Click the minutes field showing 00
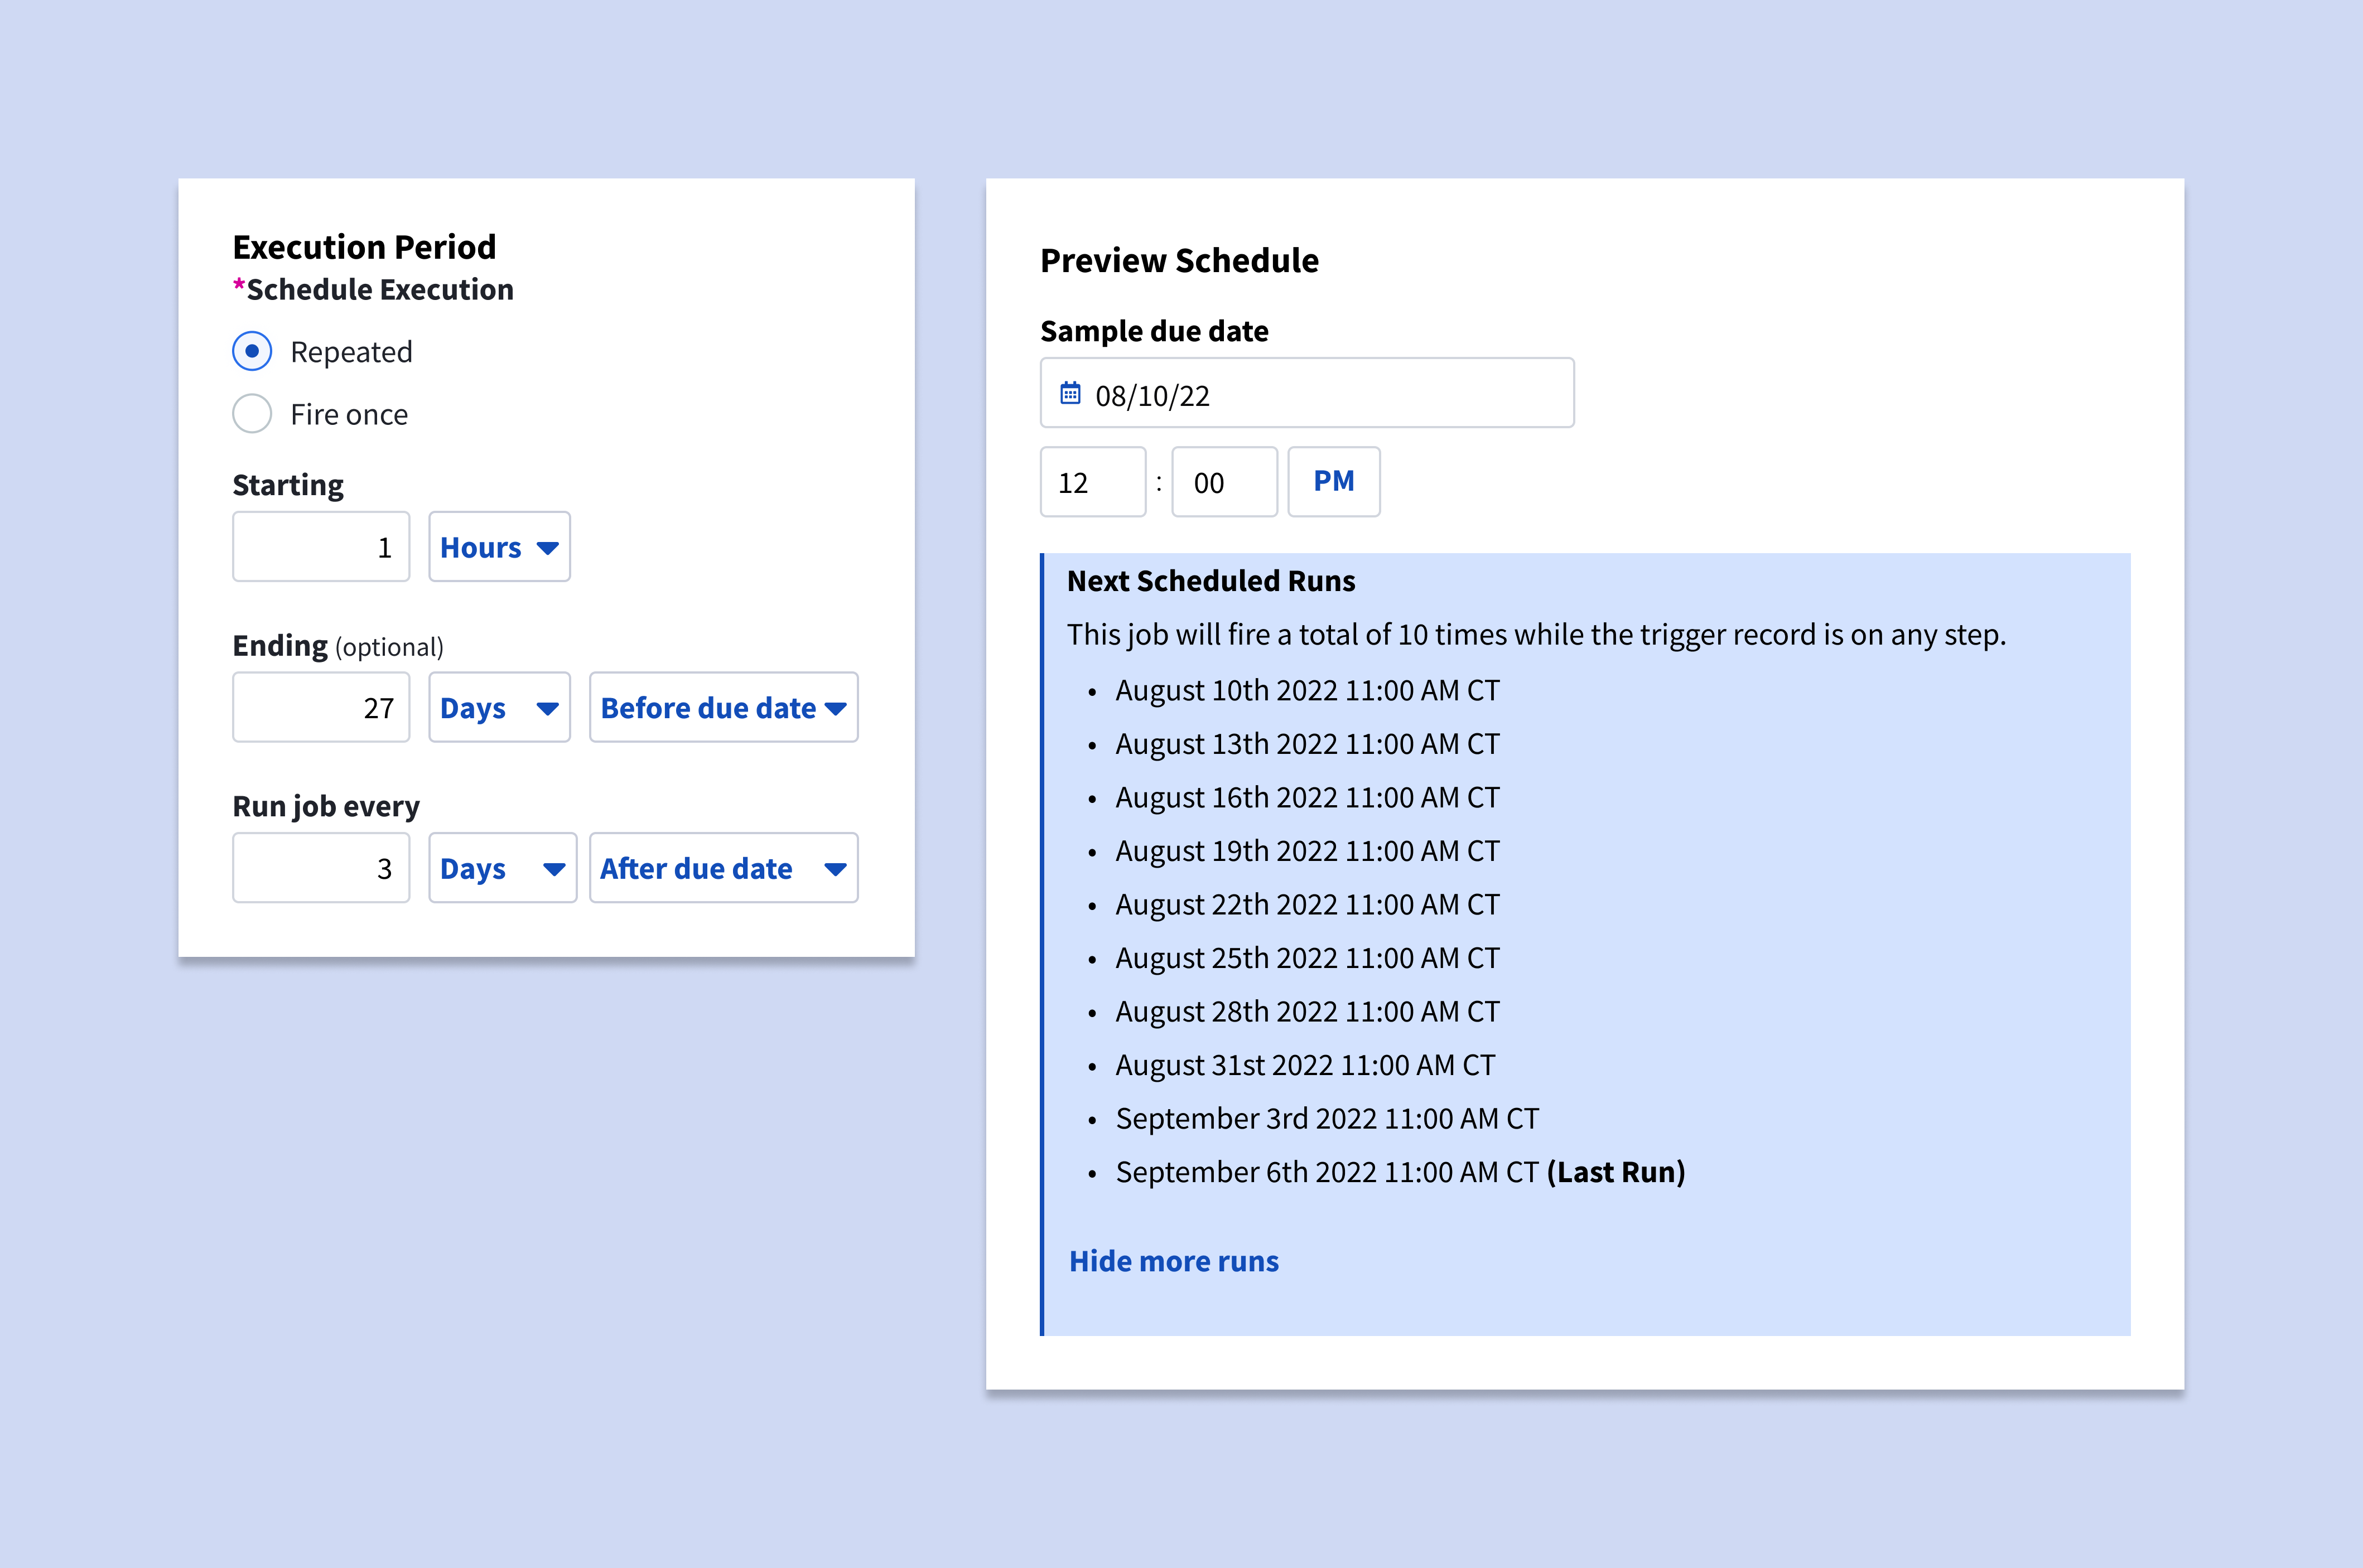This screenshot has width=2363, height=1568. [x=1223, y=482]
